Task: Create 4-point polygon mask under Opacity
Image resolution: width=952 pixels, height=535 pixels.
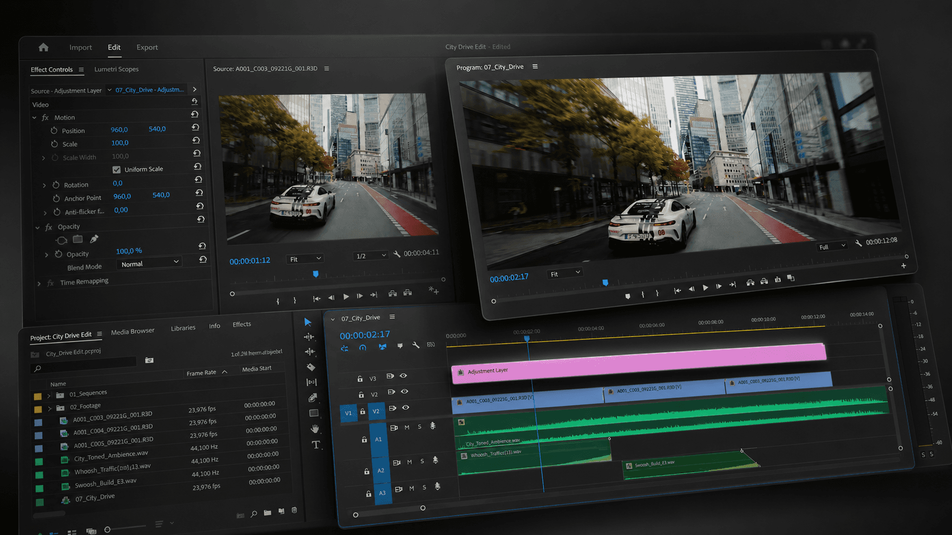Action: [x=78, y=239]
